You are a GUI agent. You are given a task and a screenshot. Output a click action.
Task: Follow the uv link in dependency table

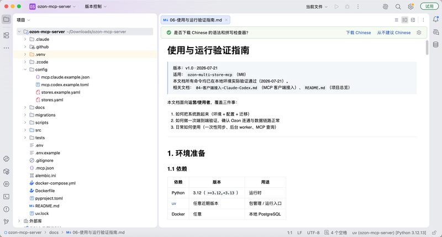(x=174, y=203)
